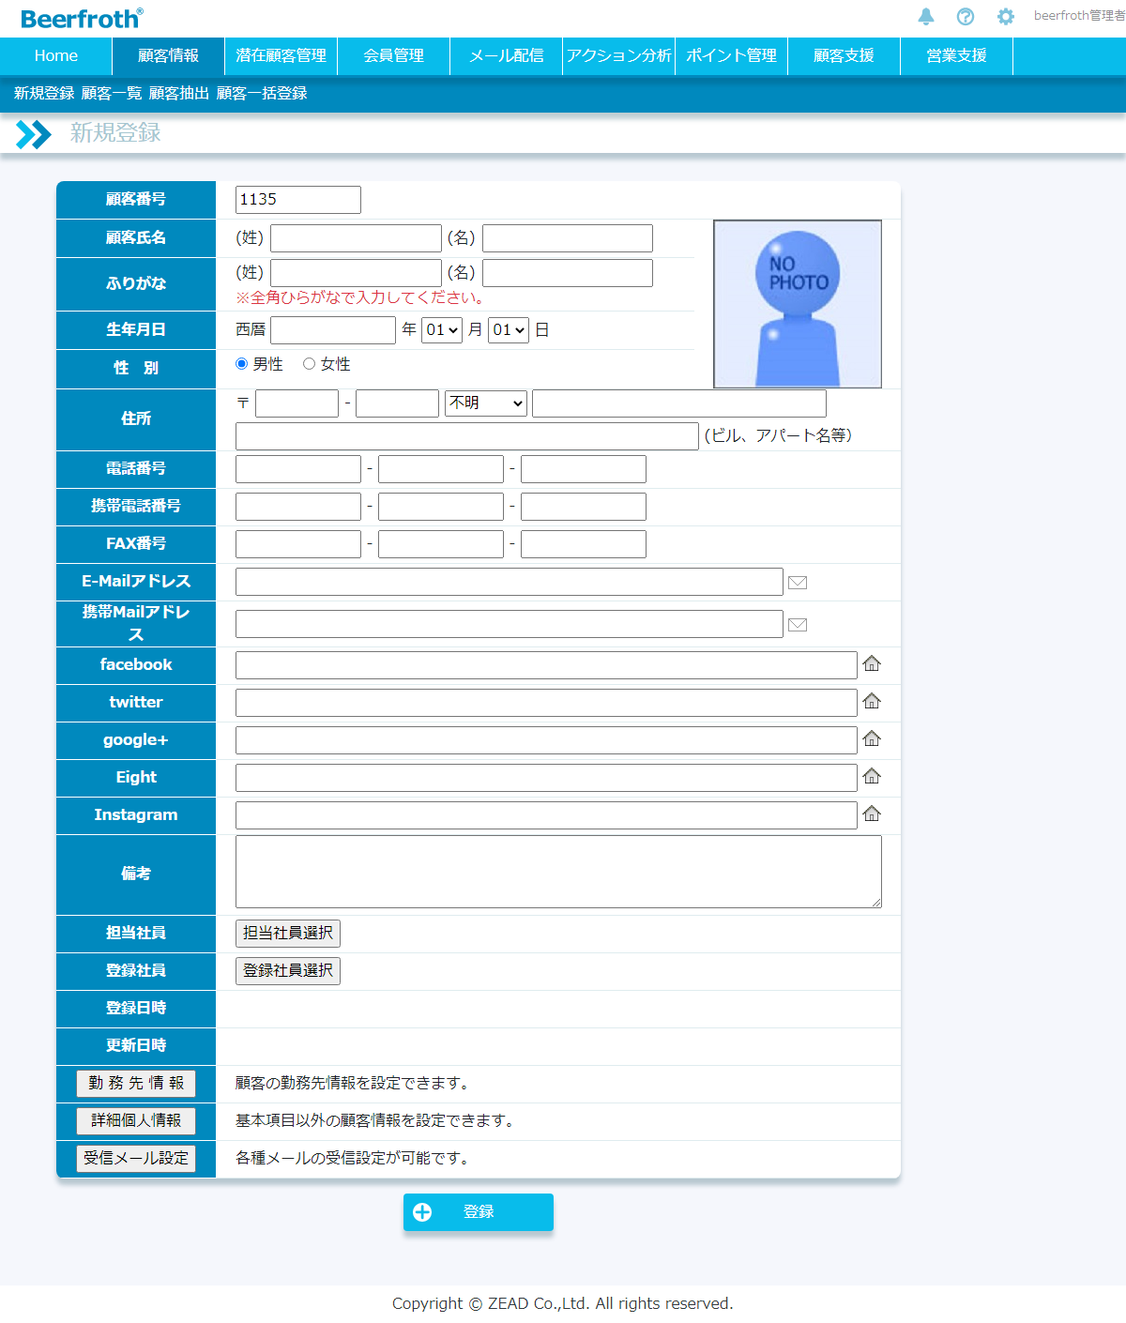The image size is (1126, 1323).
Task: Click the home icon next to Eight field
Action: 872,777
